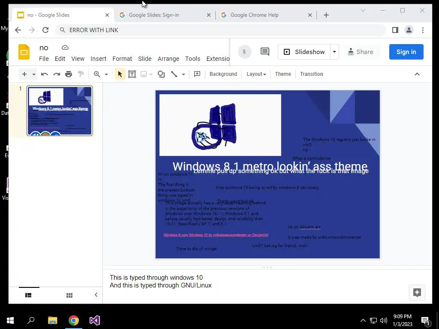Viewport: 439px width, 329px height.
Task: Open the comment history icon
Action: coord(265,52)
